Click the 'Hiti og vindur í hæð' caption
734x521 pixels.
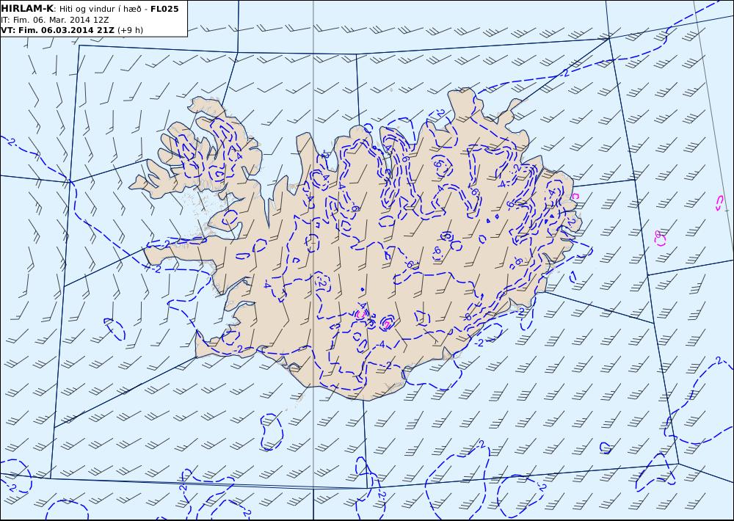[x=100, y=9]
